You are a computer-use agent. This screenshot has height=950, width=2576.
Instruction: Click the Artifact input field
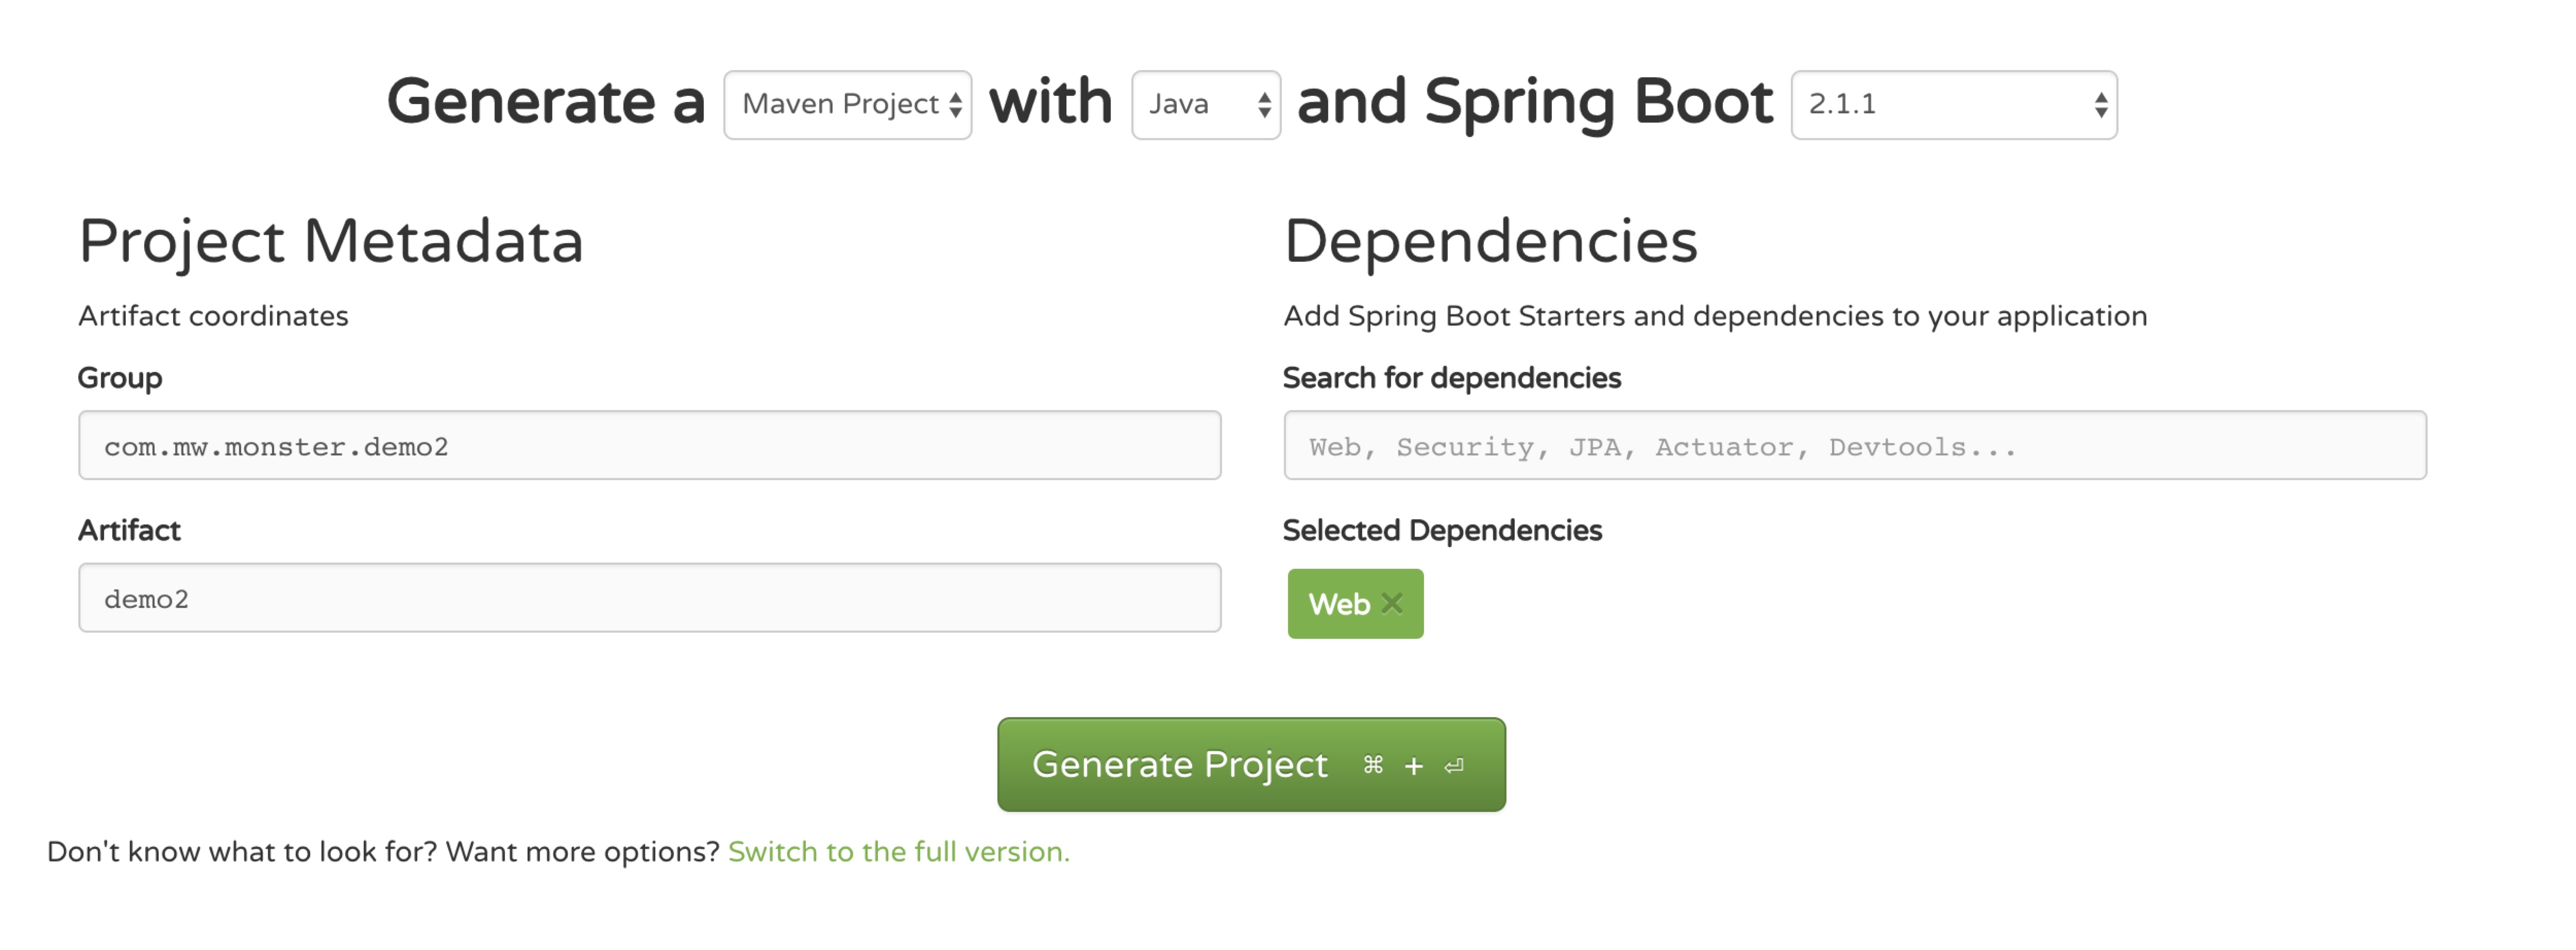pyautogui.click(x=649, y=597)
